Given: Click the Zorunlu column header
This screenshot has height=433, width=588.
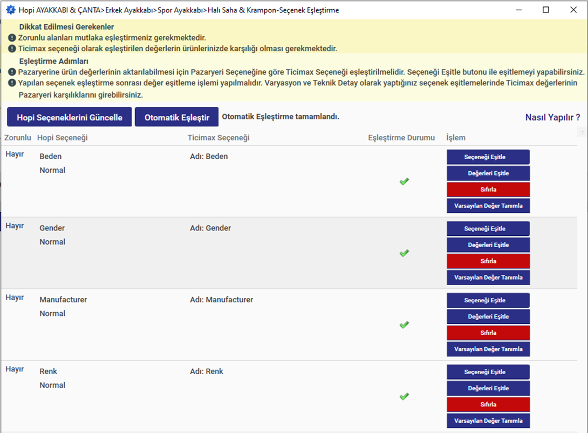Looking at the screenshot, I should pyautogui.click(x=18, y=138).
